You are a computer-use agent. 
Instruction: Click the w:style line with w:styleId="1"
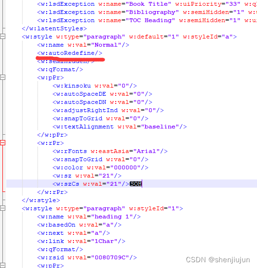(102, 208)
